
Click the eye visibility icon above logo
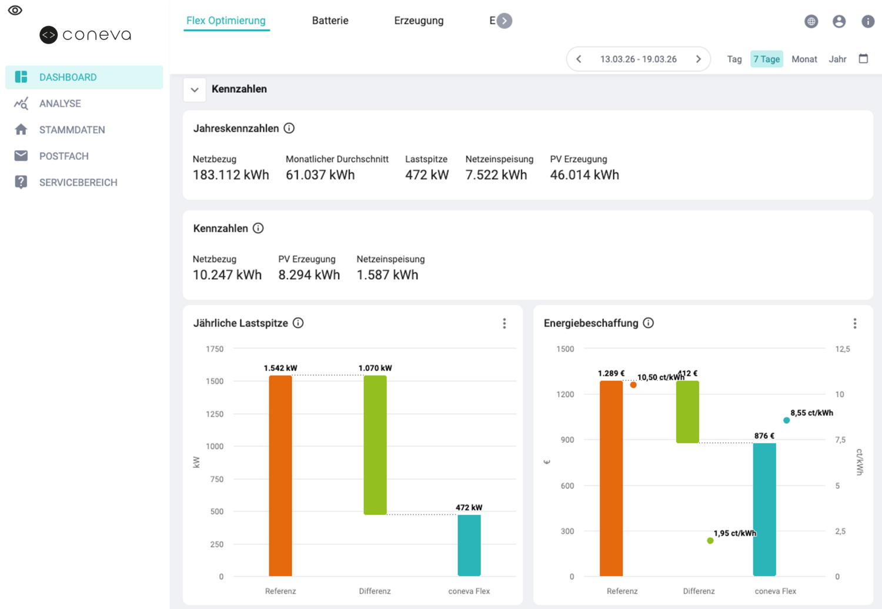tap(15, 10)
